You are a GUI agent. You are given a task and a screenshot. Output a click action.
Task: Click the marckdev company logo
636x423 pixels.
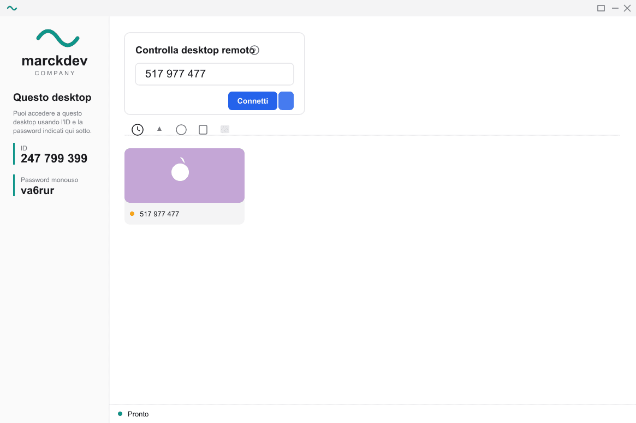[x=55, y=52]
